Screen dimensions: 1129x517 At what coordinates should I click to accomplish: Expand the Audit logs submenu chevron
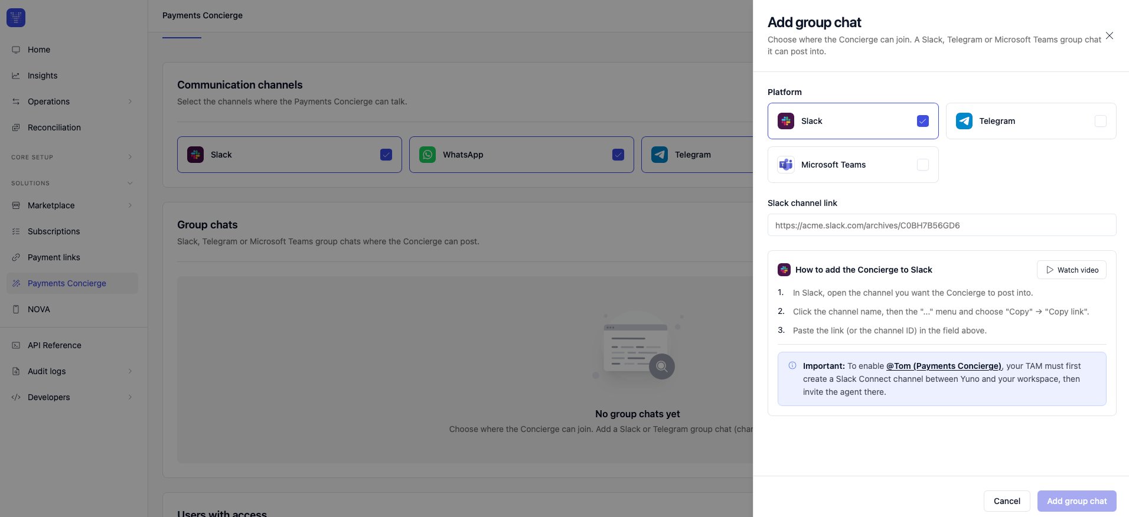pos(130,371)
